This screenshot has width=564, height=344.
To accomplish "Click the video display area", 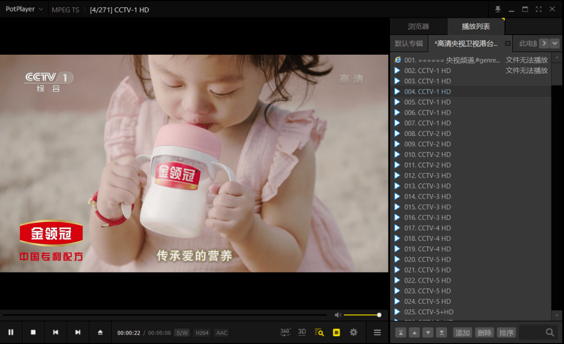I will [194, 163].
